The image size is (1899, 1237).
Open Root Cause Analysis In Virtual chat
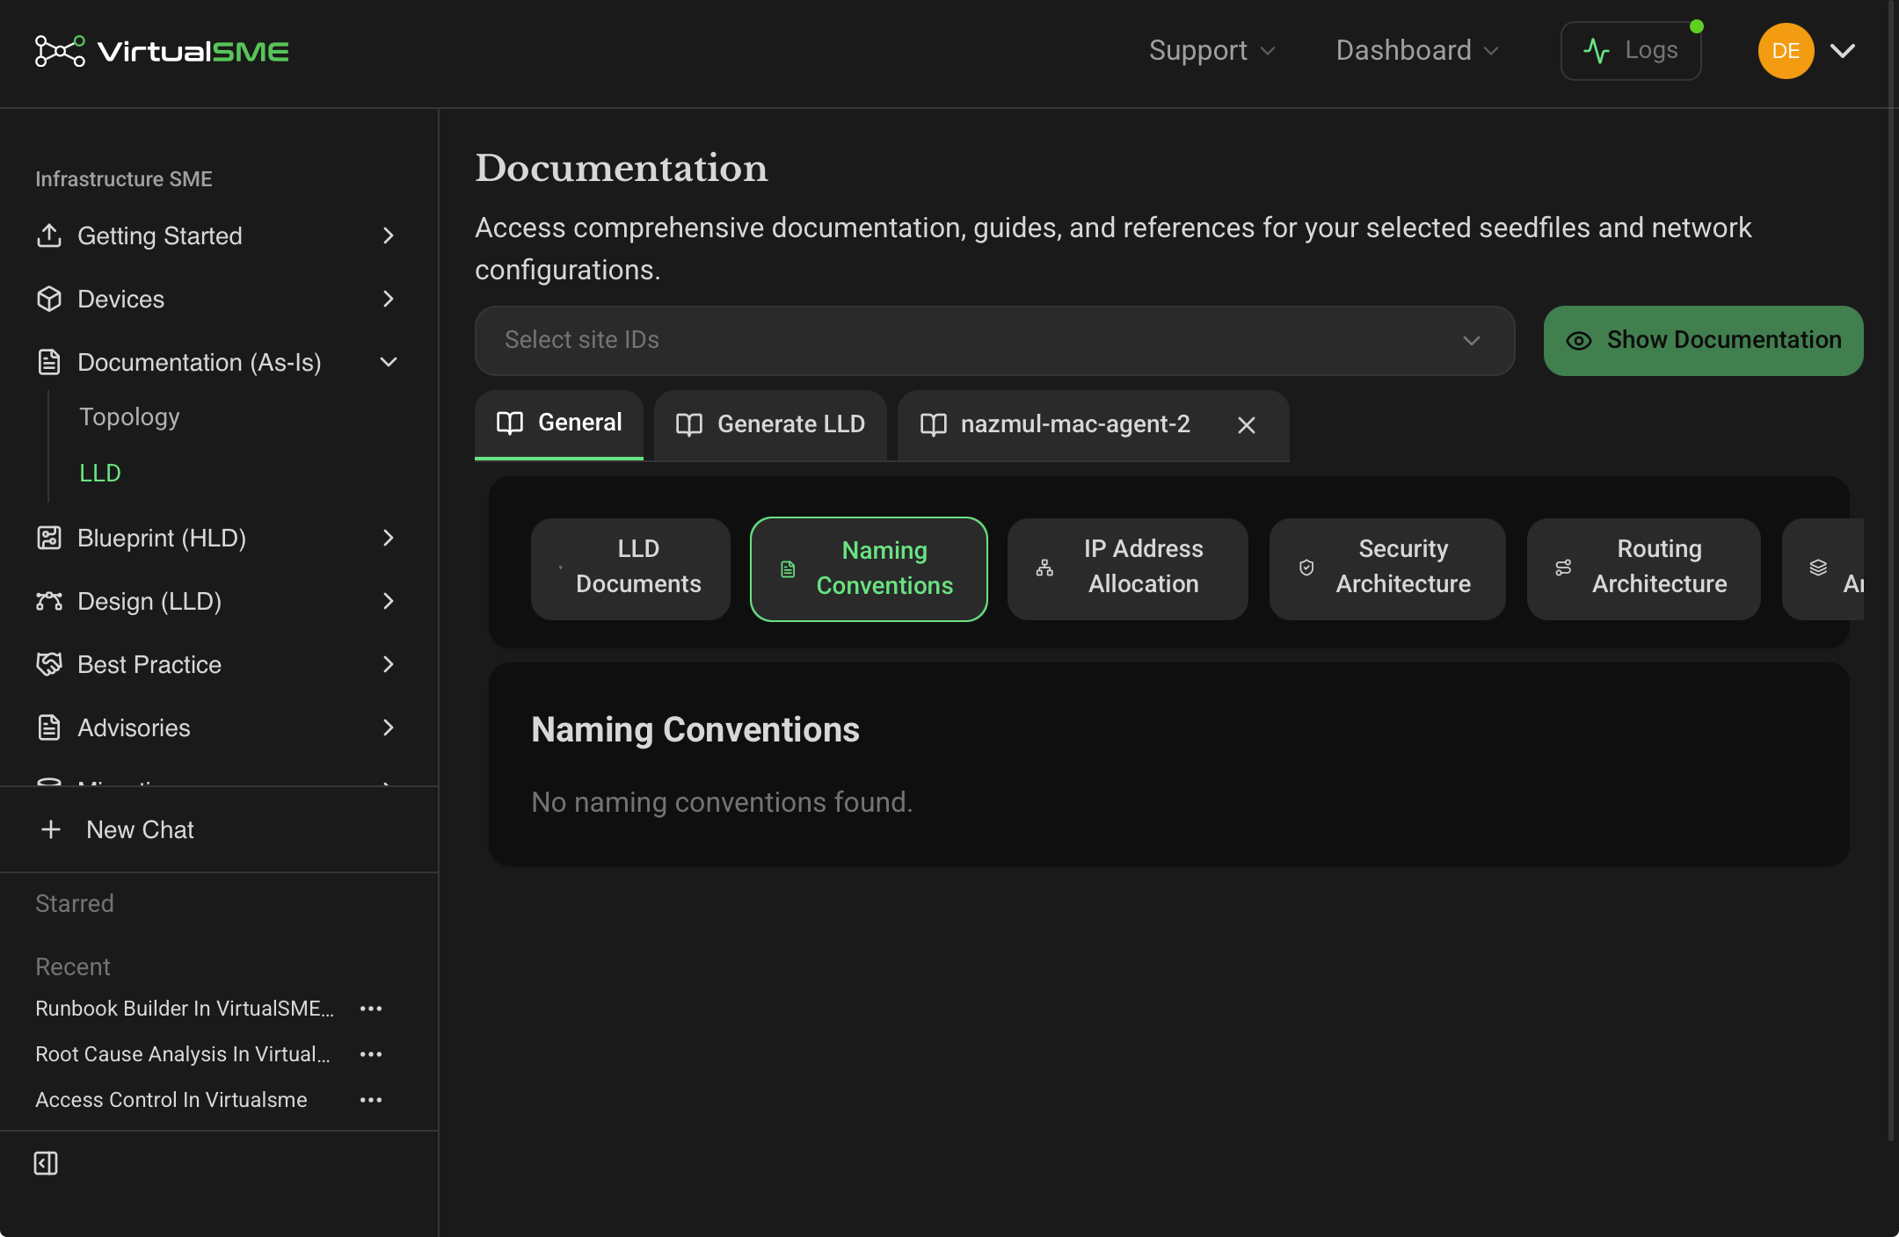point(183,1054)
